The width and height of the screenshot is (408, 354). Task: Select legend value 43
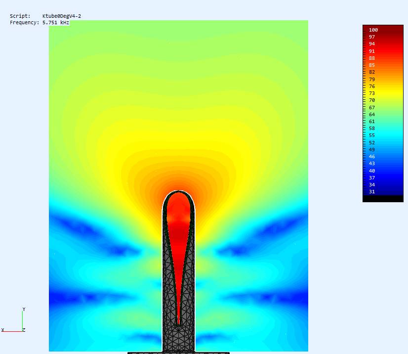[372, 164]
